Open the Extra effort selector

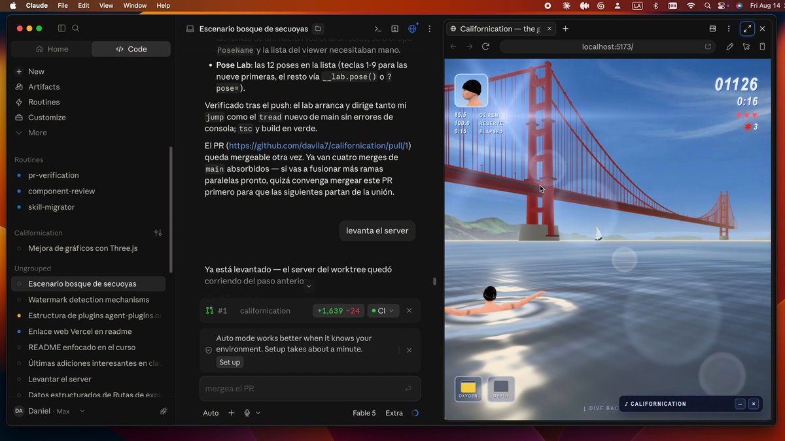[394, 413]
